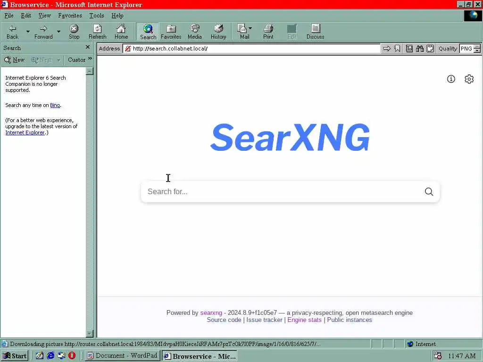
Task: Refresh the current page
Action: [x=97, y=32]
